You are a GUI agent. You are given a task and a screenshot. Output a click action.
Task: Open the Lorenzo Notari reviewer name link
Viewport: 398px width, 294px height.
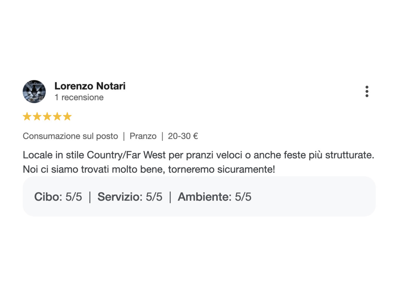coord(90,86)
